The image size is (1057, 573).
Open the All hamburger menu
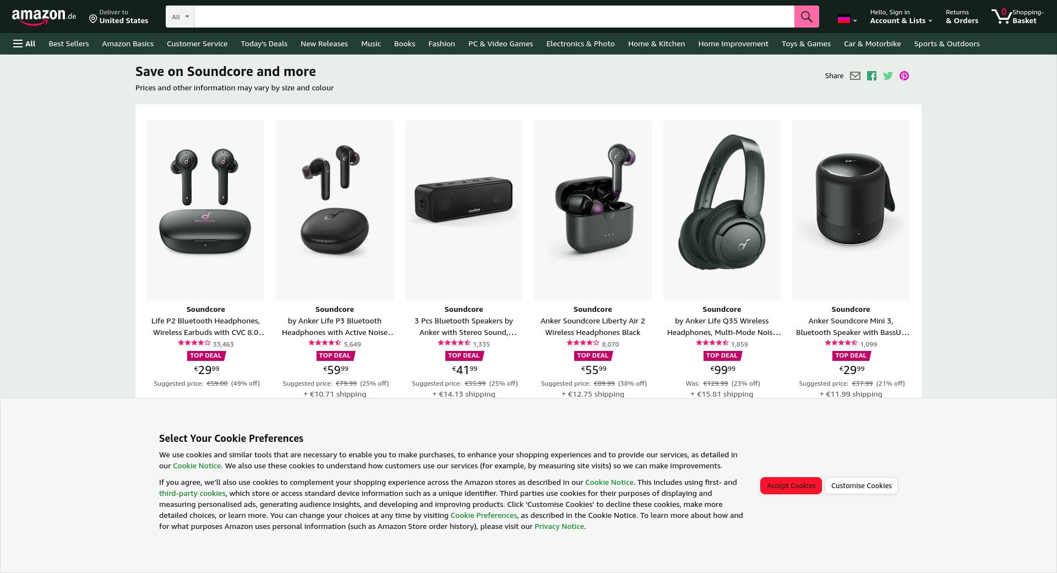point(24,44)
